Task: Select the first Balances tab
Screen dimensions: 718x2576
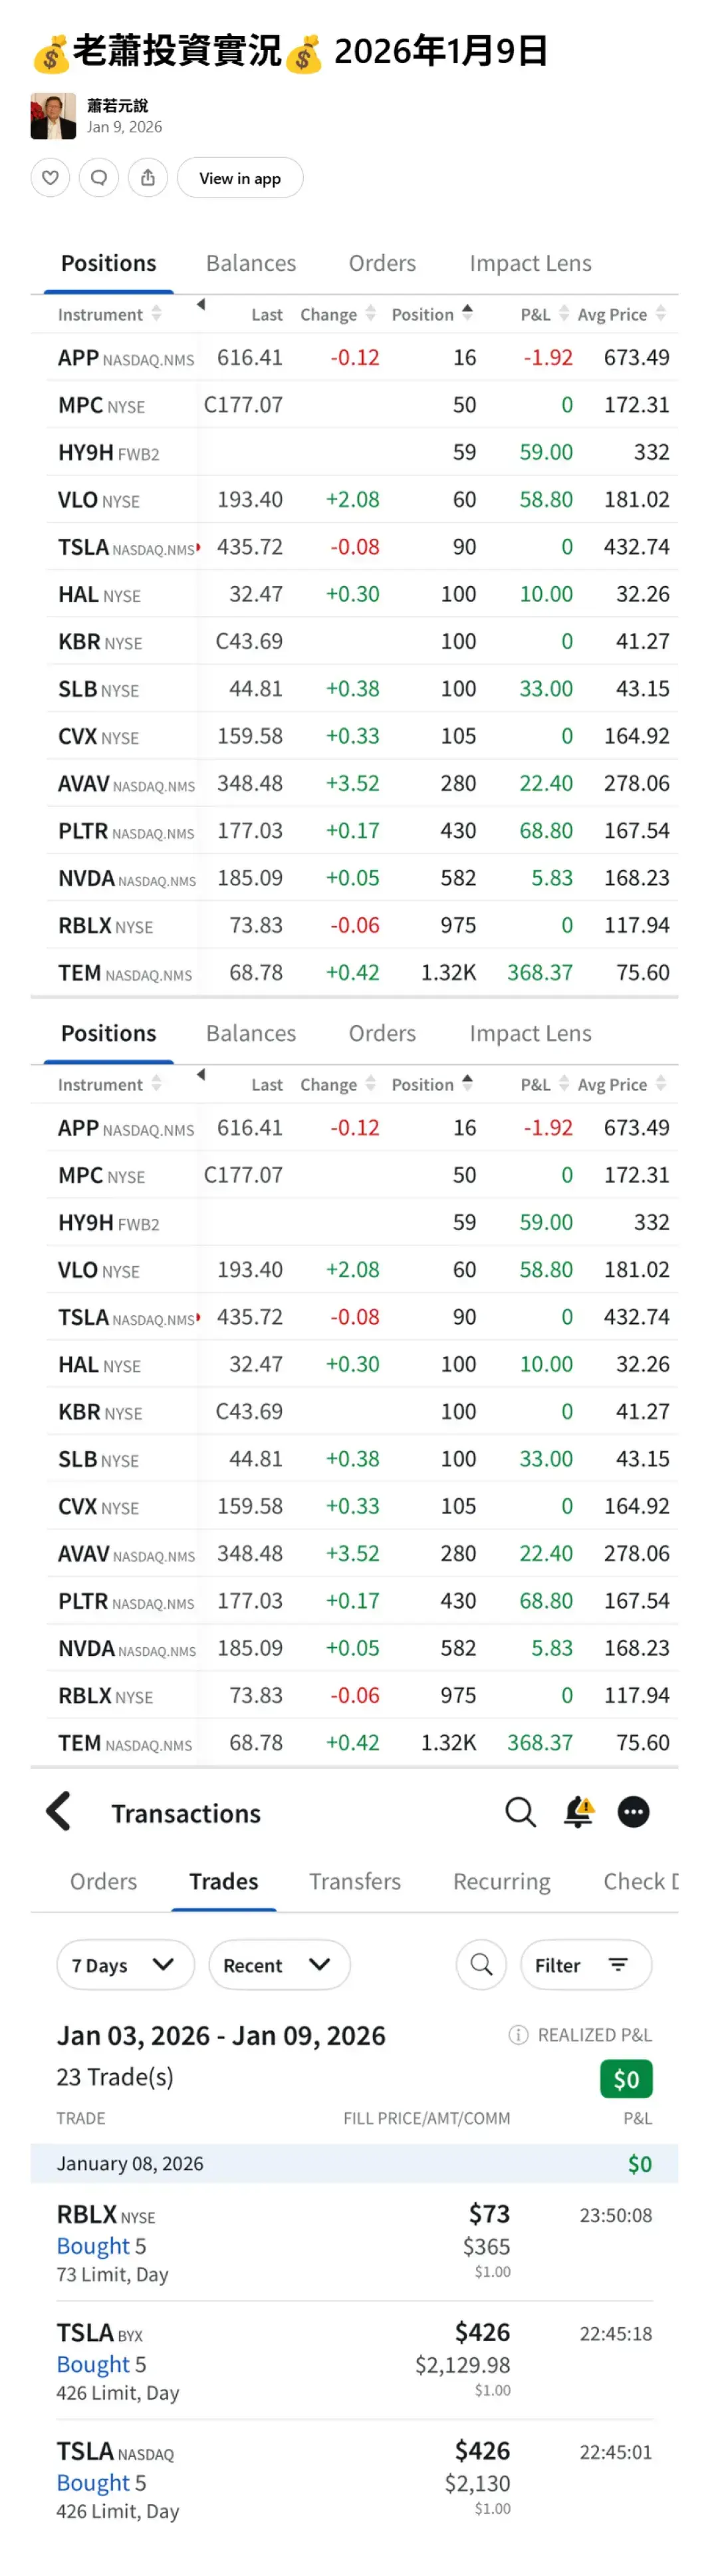Action: pyautogui.click(x=251, y=263)
